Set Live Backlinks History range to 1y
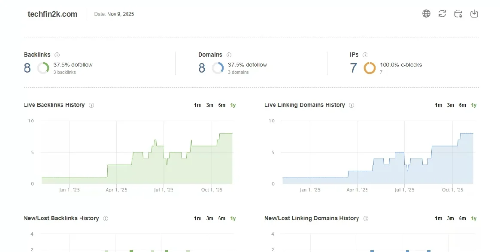Screen dimensions: 500x252 click(x=233, y=105)
